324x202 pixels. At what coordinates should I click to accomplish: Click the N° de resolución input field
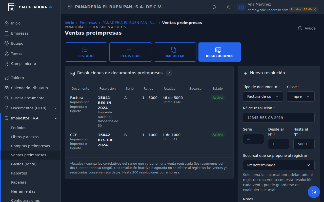[x=279, y=118]
